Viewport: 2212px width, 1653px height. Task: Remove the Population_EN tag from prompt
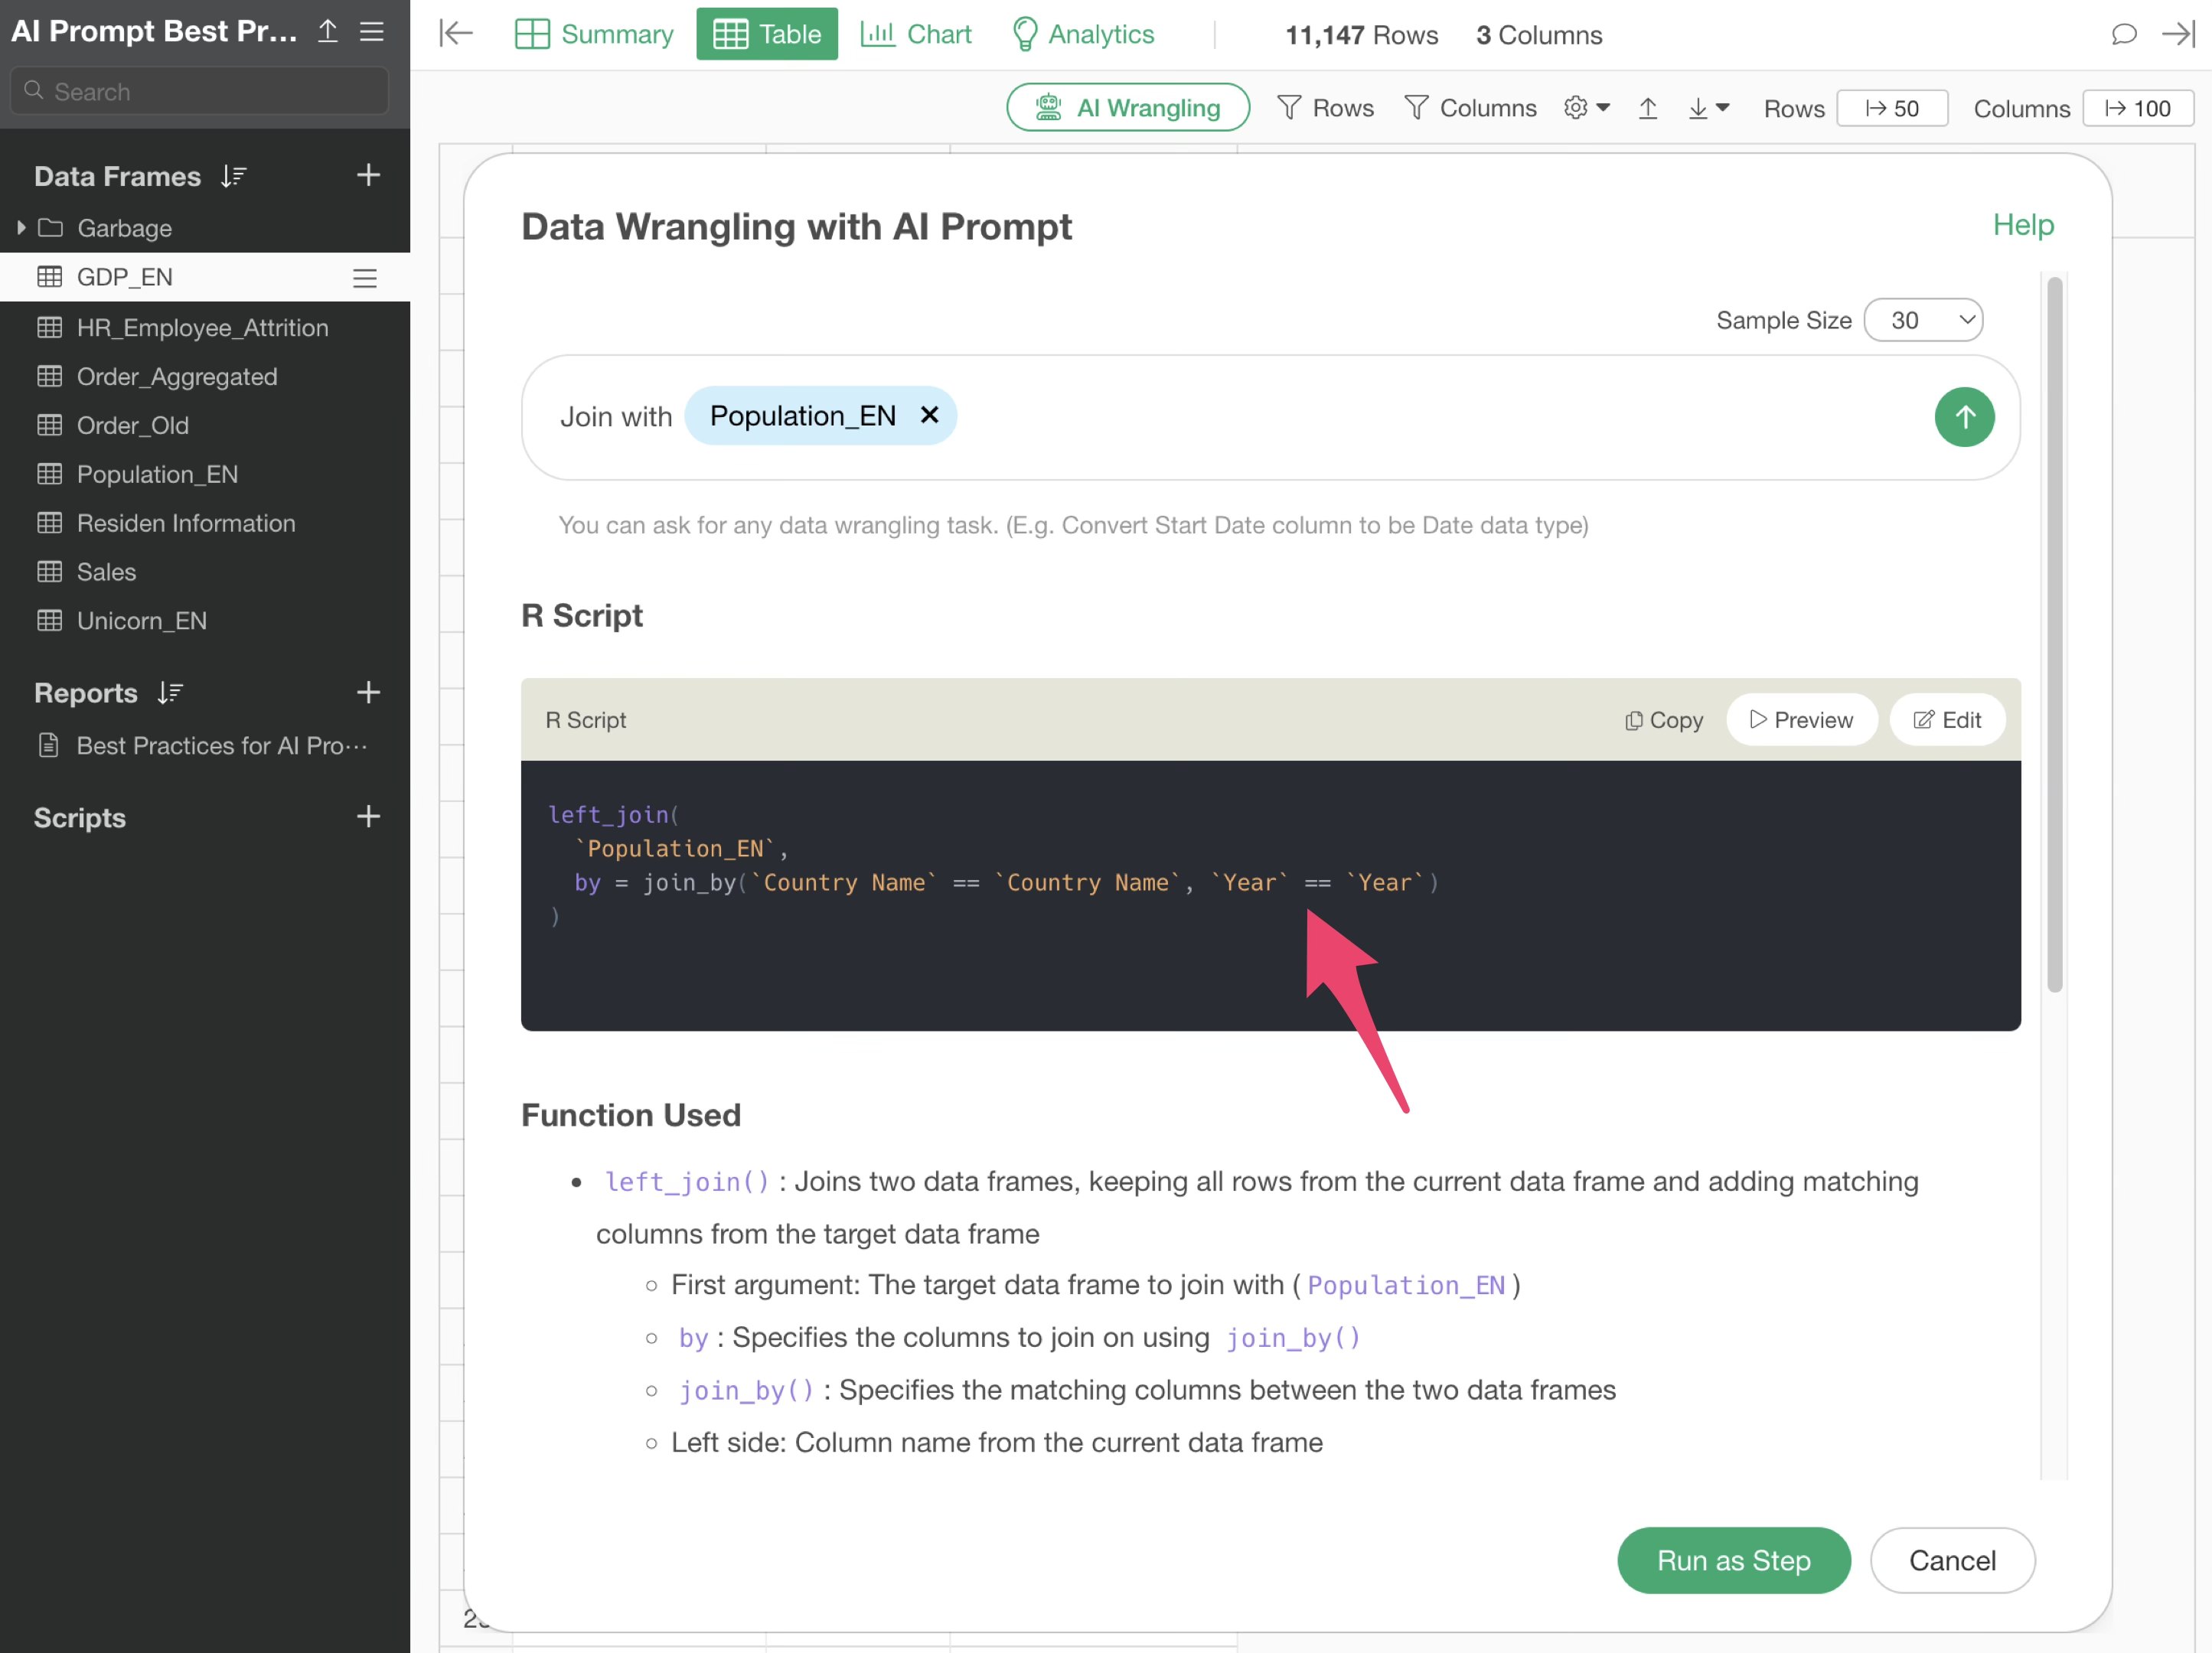pyautogui.click(x=929, y=415)
